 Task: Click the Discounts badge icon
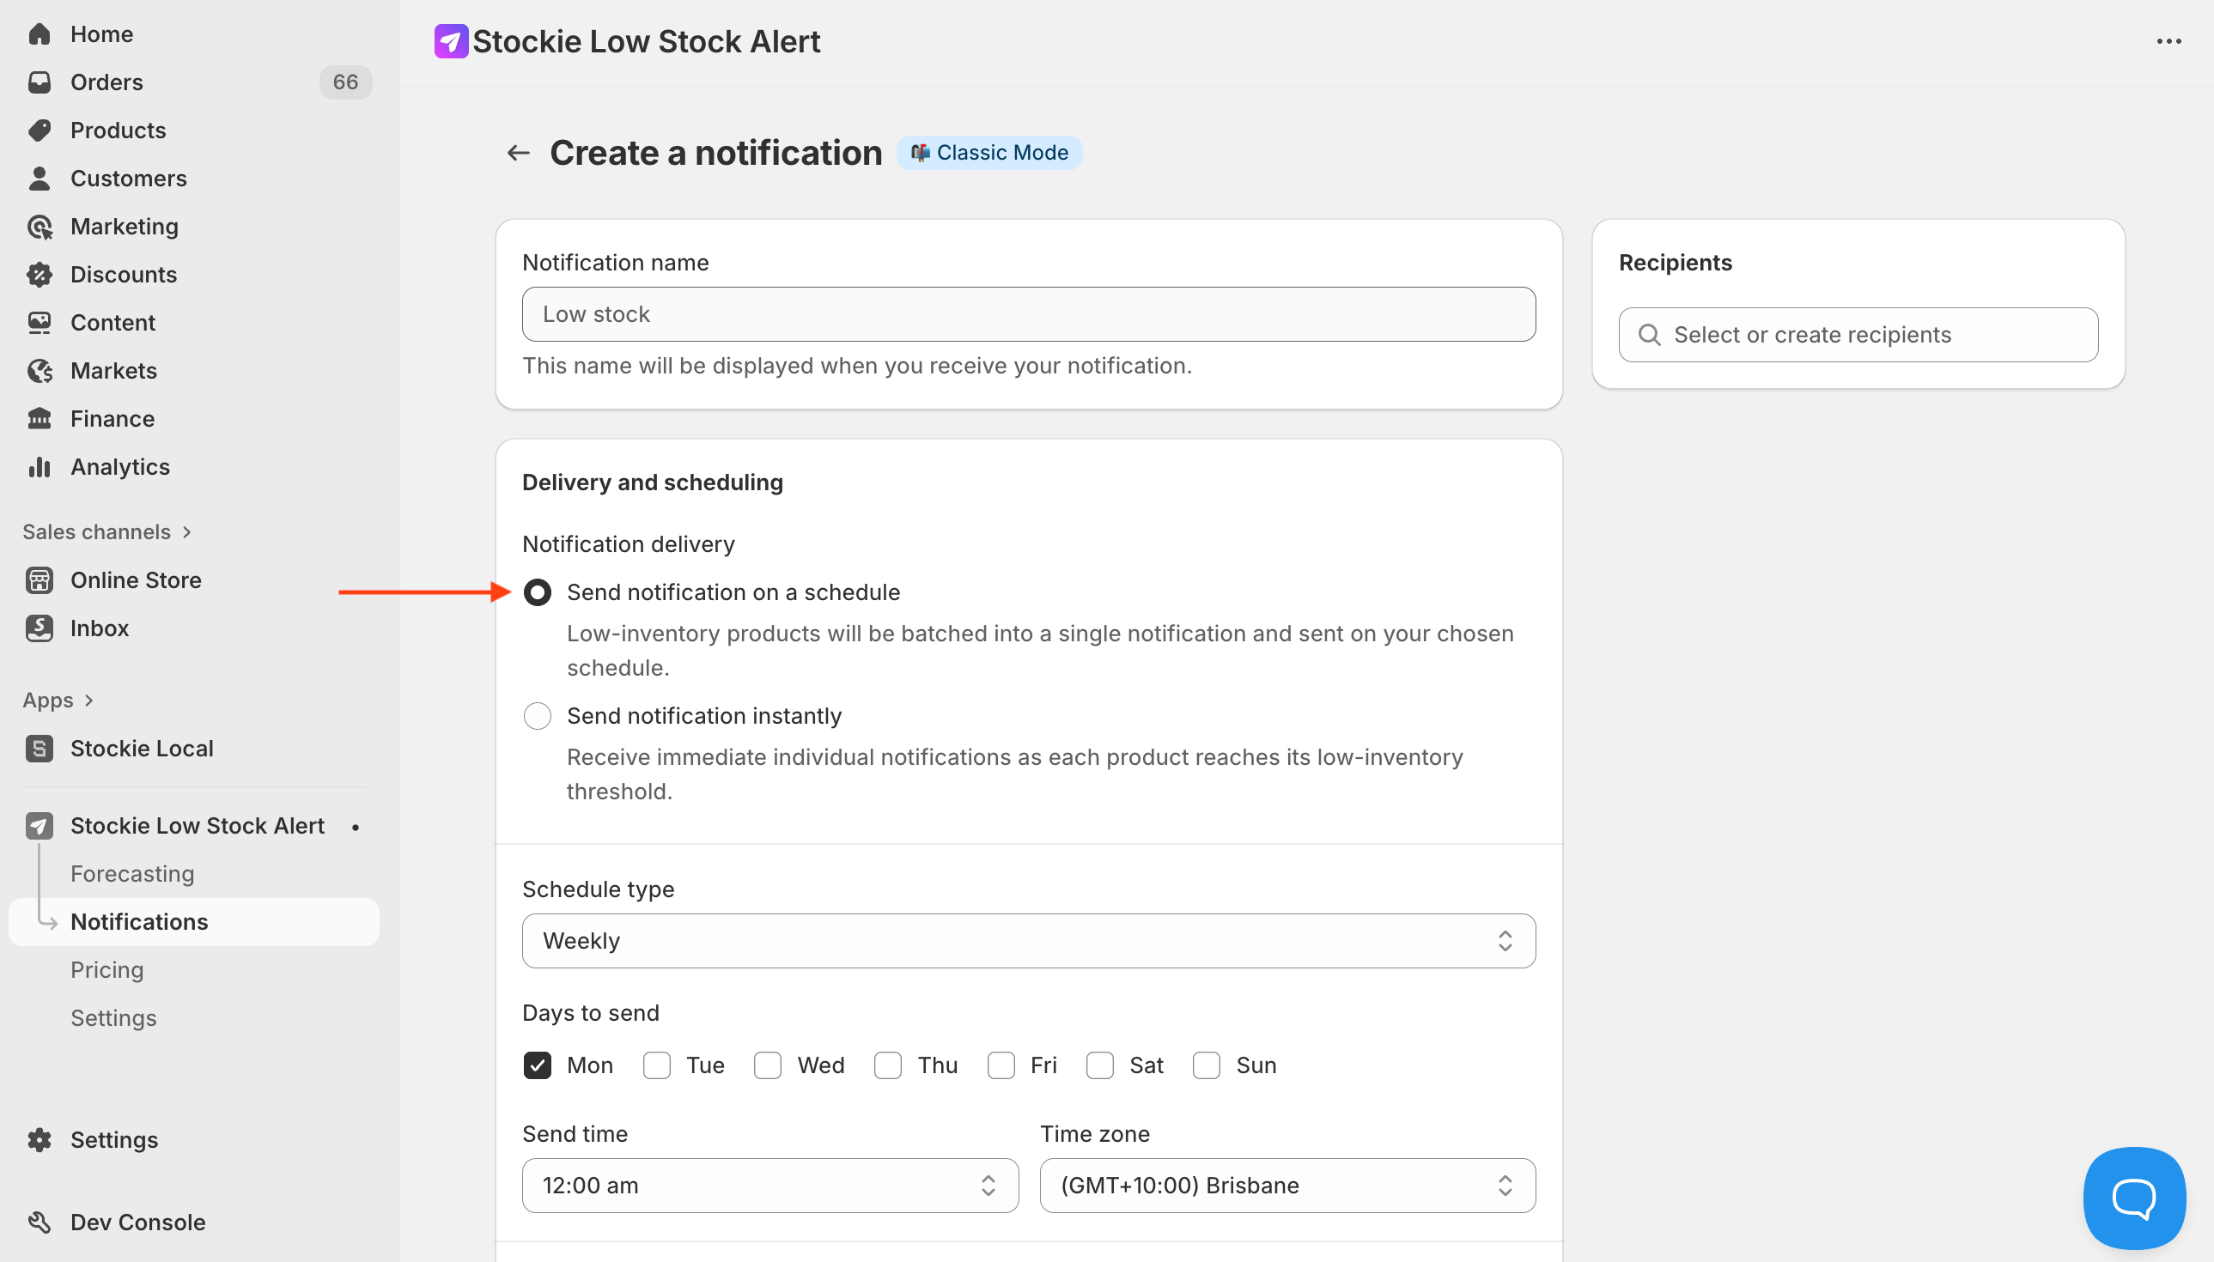[x=40, y=275]
